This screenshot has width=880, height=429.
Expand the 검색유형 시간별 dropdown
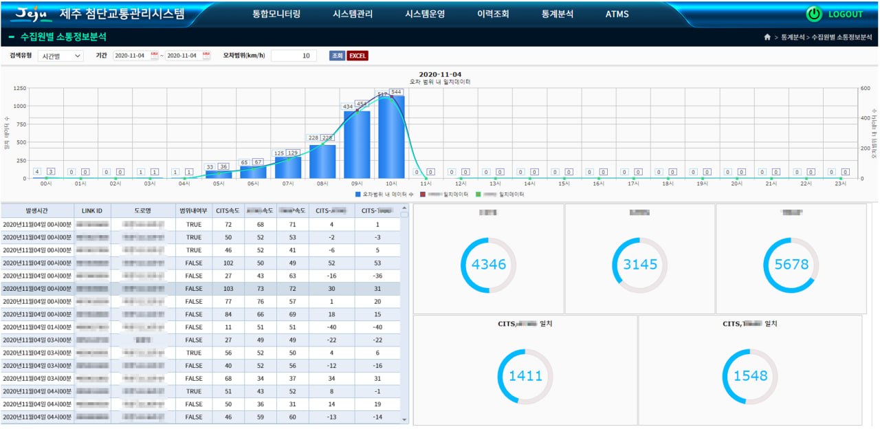pyautogui.click(x=60, y=56)
